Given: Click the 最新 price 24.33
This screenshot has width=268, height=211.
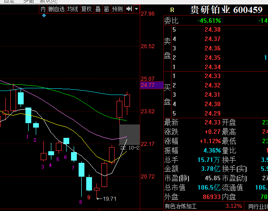Looking at the screenshot, I should pos(213,122).
